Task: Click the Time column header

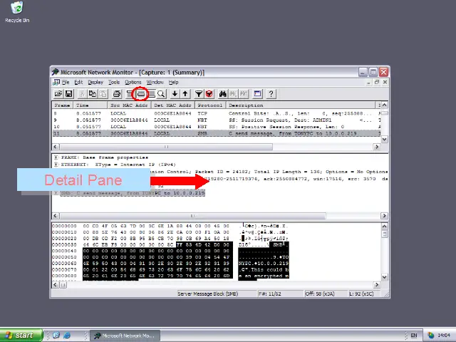Action: coord(90,105)
